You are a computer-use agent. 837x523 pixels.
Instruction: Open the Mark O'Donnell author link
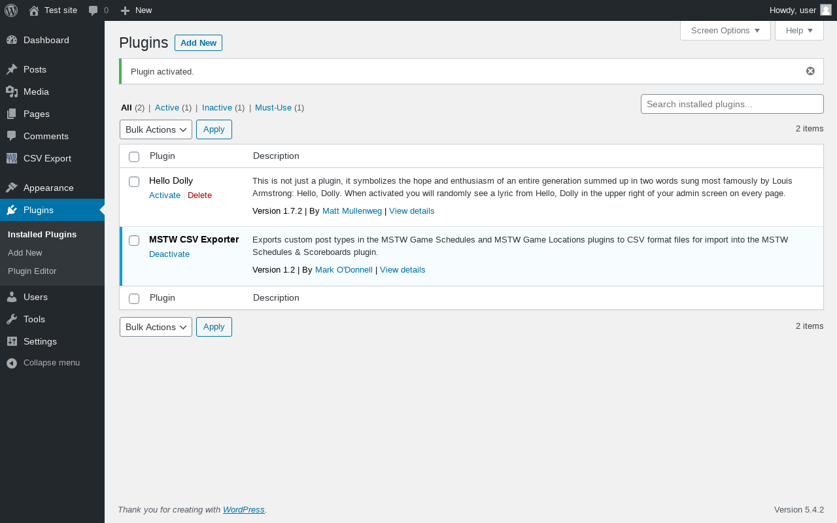pyautogui.click(x=344, y=270)
